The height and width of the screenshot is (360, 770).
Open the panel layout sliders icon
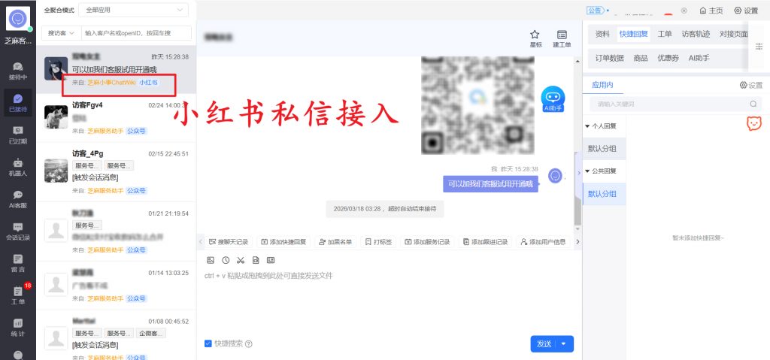coord(759,46)
